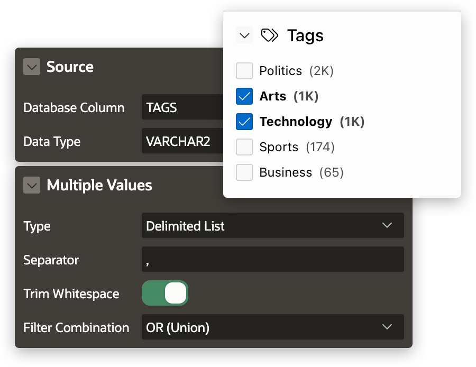Click the Multiple Values section title

[99, 186]
